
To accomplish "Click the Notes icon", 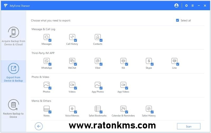I will pyautogui.click(x=47, y=109).
